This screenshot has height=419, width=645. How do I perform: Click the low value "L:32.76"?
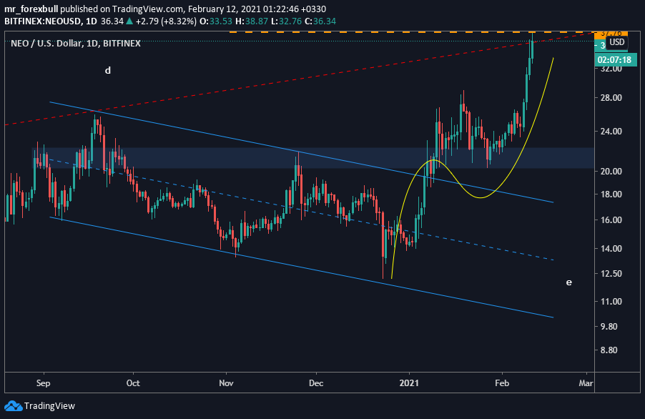click(287, 21)
